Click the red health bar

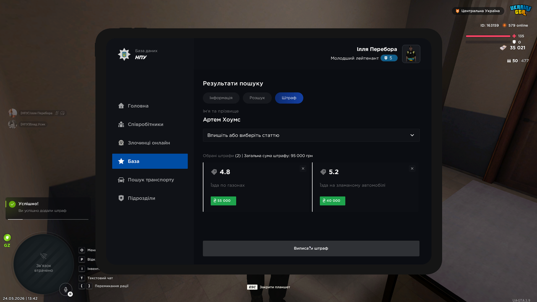488,36
